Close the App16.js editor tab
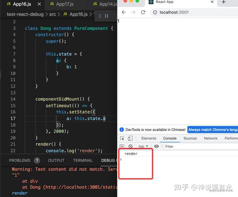The image size is (238, 197). (39, 4)
